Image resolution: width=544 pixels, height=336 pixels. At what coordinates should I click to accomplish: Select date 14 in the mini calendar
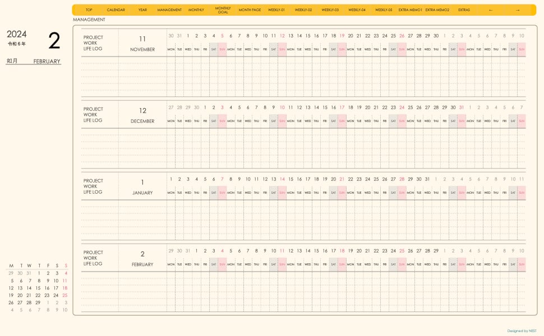pyautogui.click(x=29, y=288)
